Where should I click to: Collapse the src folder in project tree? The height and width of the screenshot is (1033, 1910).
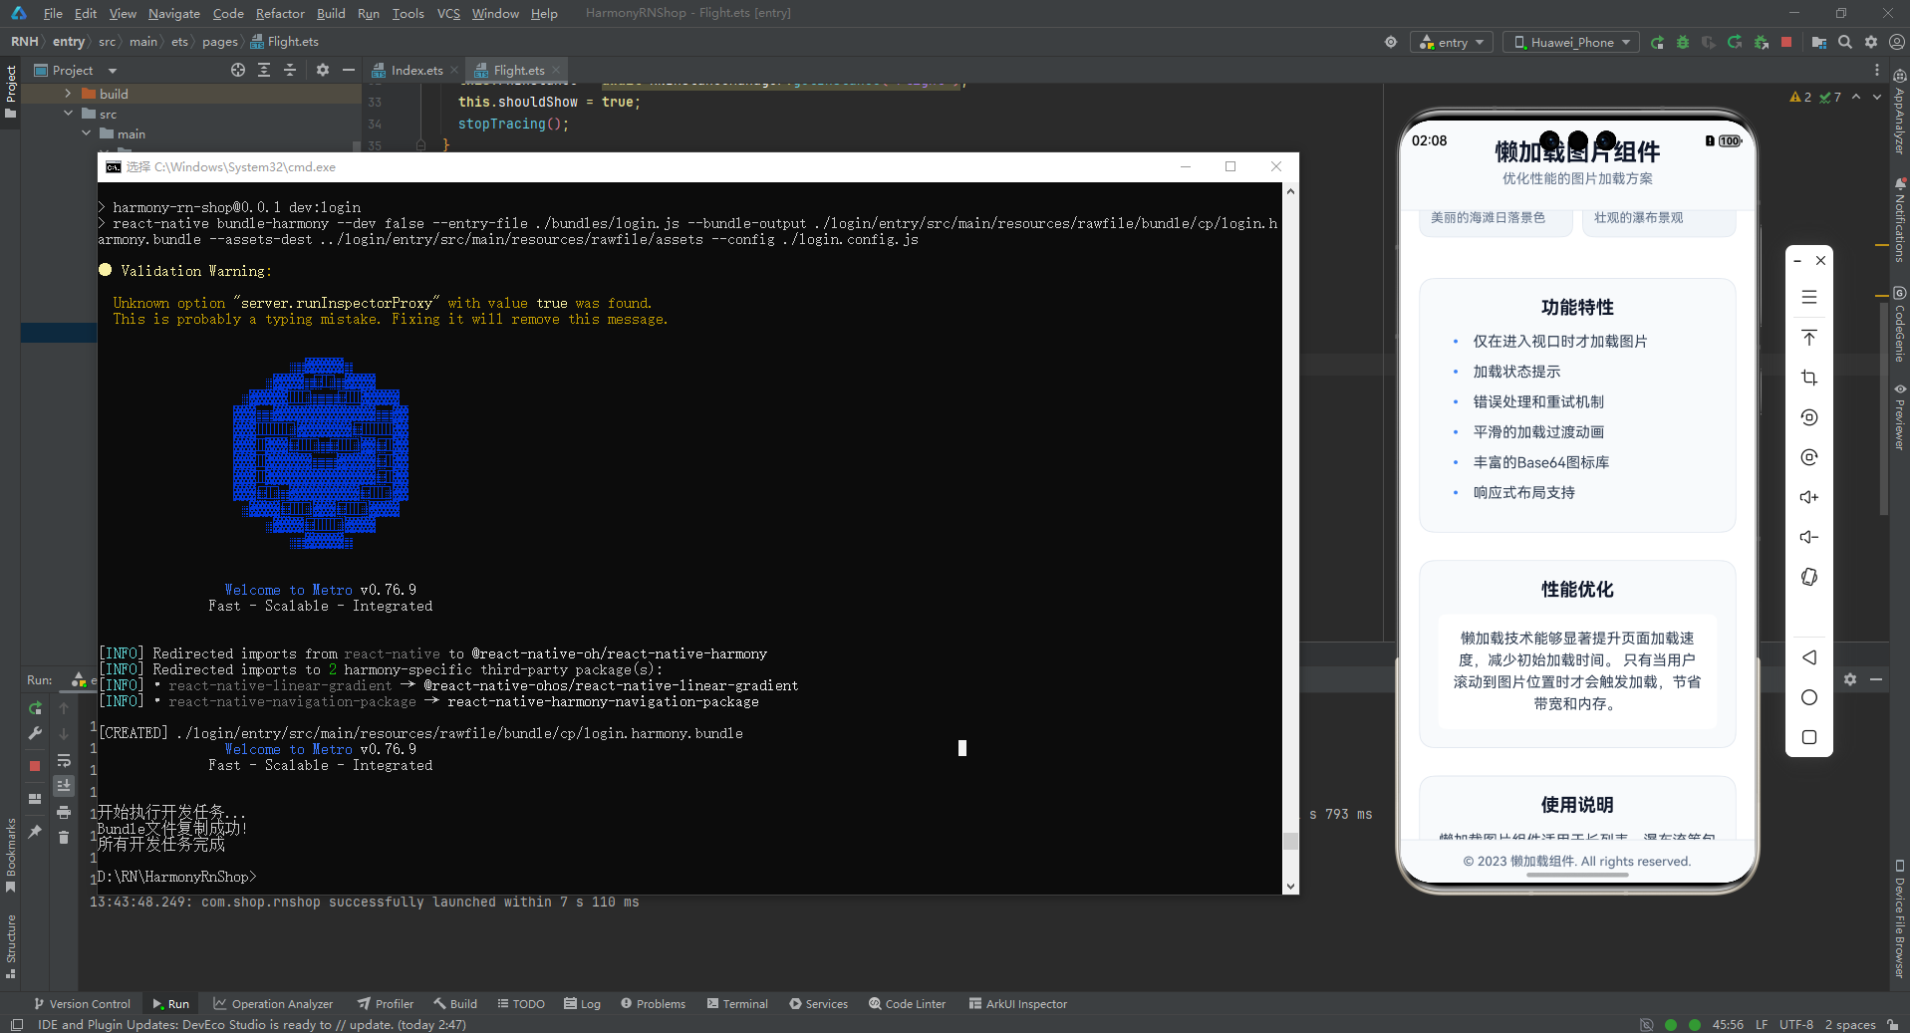coord(68,114)
